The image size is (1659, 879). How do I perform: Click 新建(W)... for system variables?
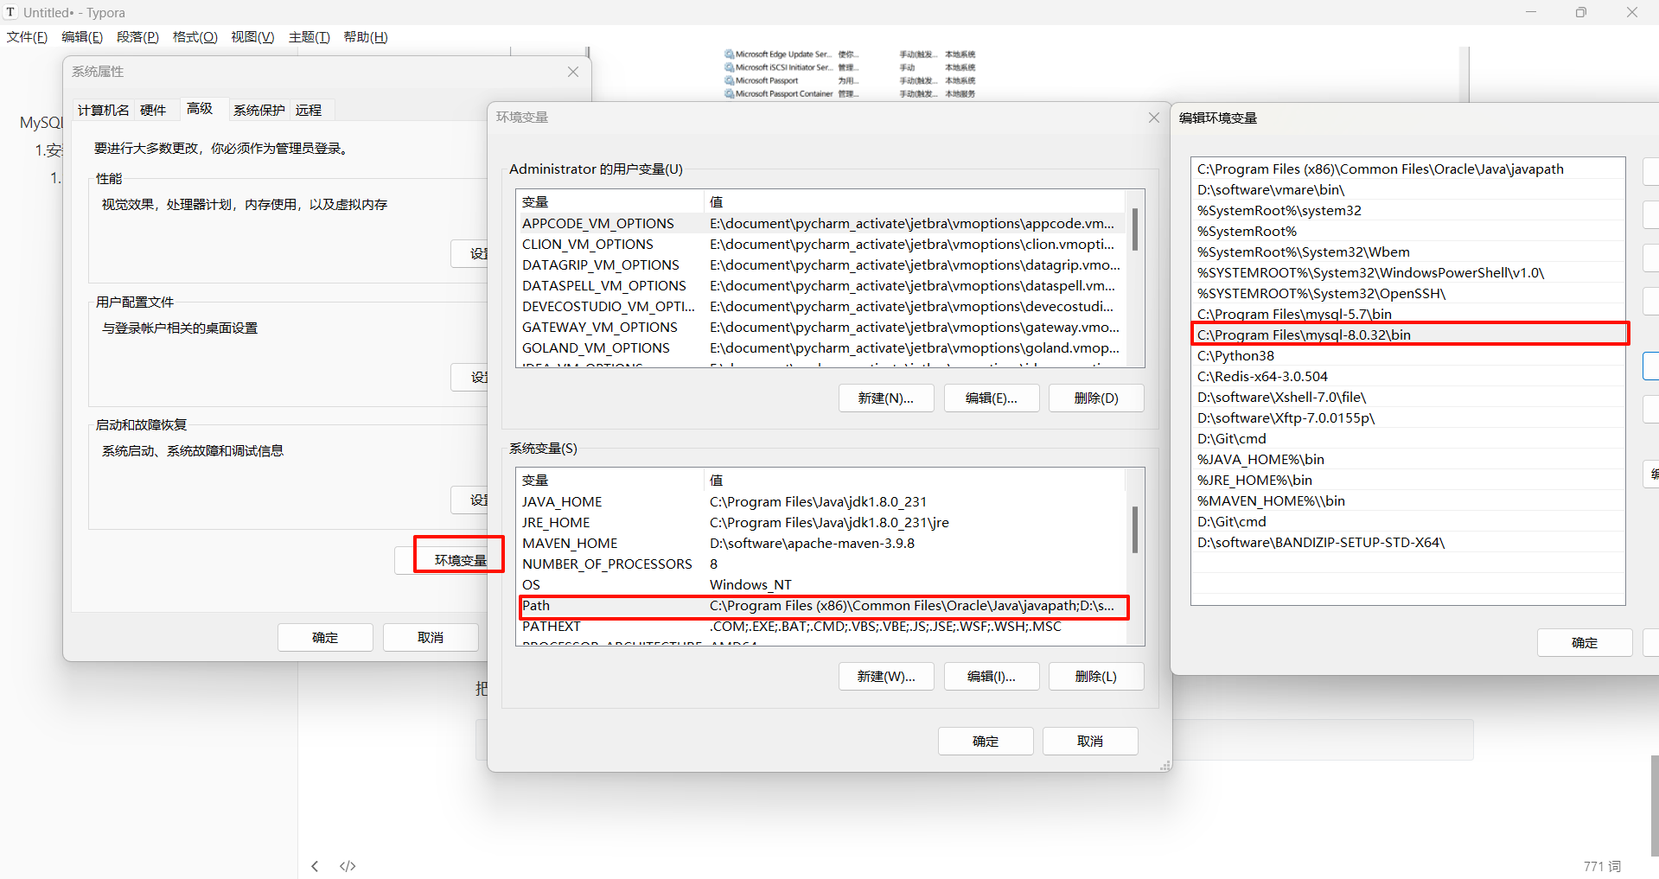coord(886,677)
